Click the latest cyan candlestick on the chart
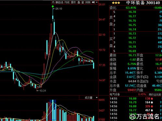Screen dimensions: 162x121 [x=93, y=66]
